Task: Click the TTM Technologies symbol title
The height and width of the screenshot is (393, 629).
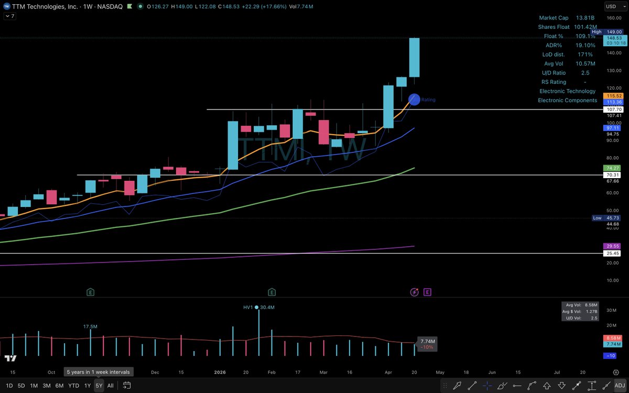Action: pos(46,6)
